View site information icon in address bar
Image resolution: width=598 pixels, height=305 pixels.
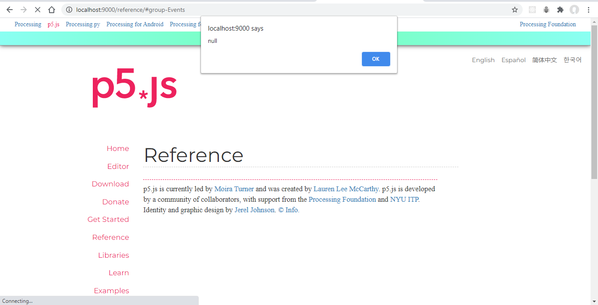pos(69,10)
